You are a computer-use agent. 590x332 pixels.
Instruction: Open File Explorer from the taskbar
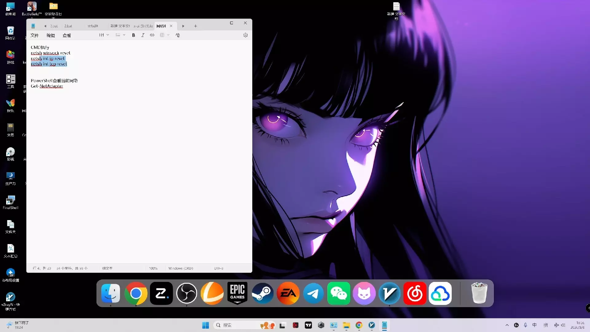[346, 325]
